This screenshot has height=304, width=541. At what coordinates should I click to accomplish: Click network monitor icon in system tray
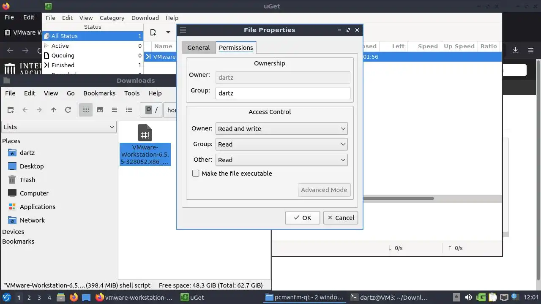504,297
